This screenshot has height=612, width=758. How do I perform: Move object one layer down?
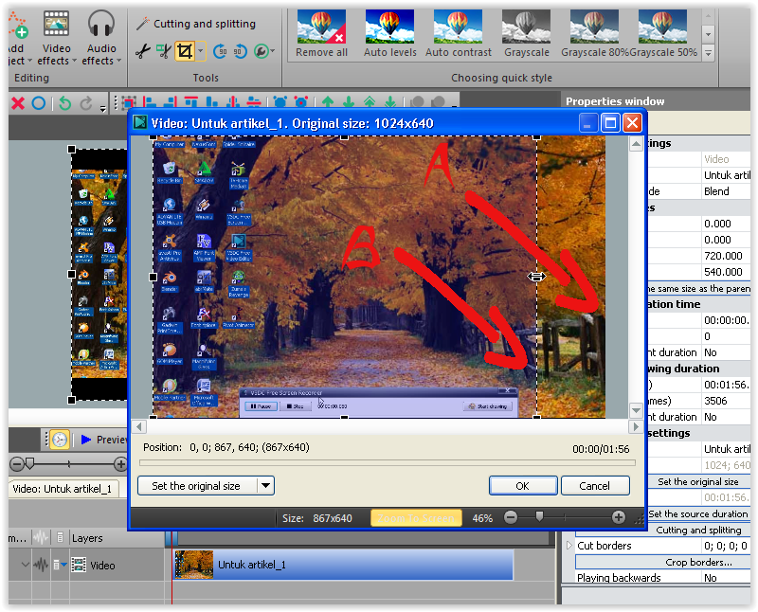[349, 102]
